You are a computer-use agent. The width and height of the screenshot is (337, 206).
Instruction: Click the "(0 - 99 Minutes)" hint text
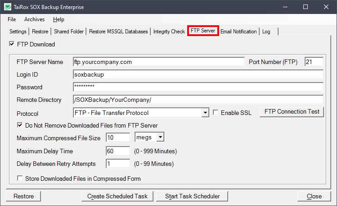coord(154,164)
